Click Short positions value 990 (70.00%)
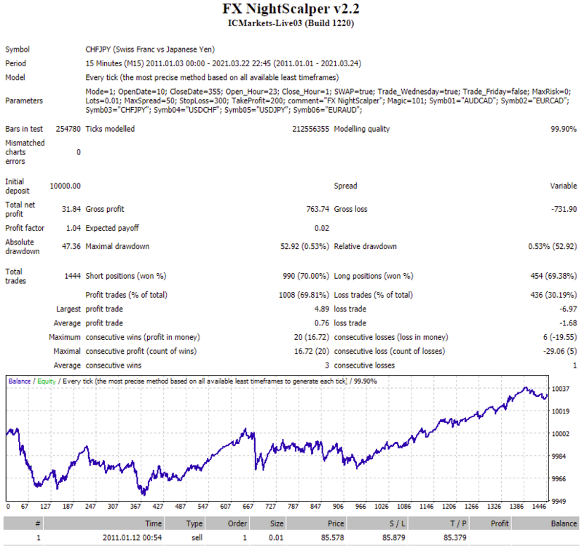 [x=306, y=276]
